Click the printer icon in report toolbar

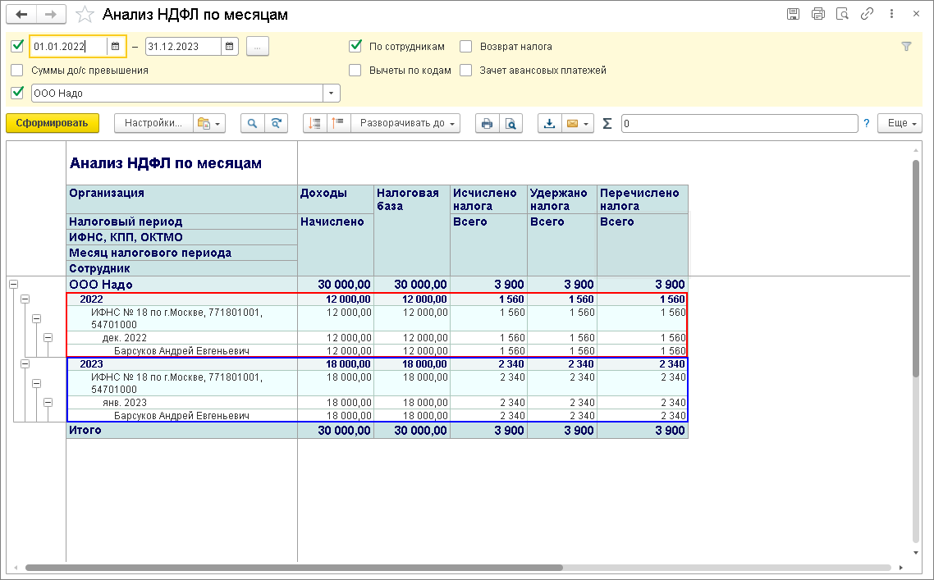pyautogui.click(x=488, y=123)
